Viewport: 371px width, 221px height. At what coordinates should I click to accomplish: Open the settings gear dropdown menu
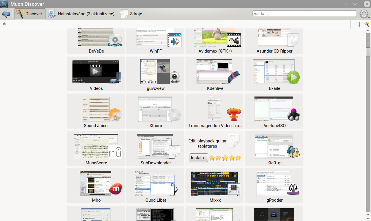tap(364, 14)
